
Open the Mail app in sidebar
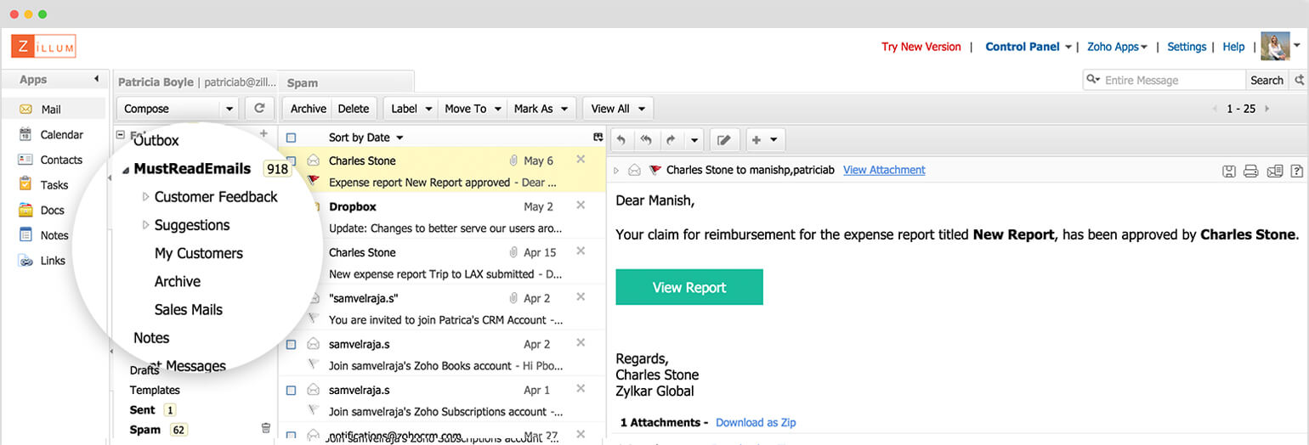pos(51,110)
